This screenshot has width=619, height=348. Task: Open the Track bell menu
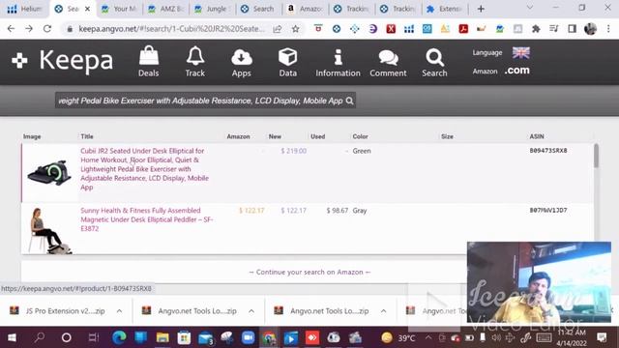[x=195, y=62]
